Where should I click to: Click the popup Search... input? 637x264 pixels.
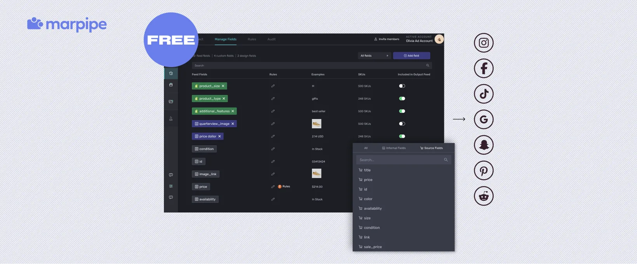tap(404, 160)
